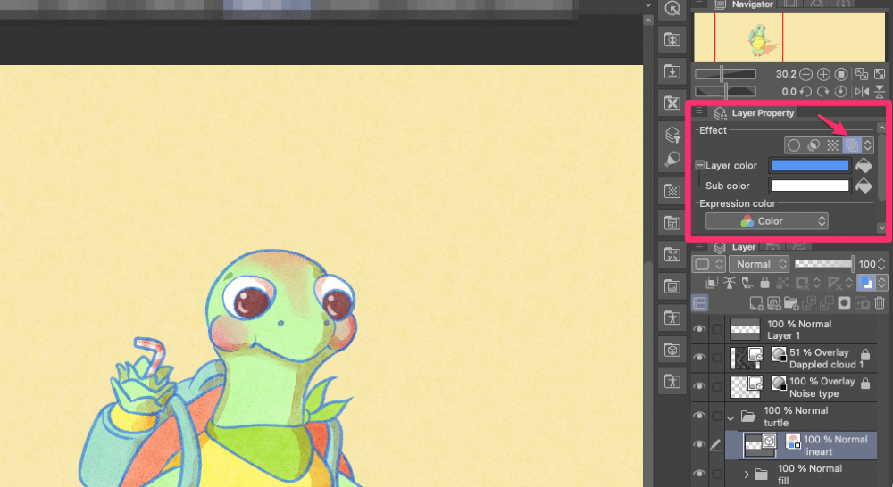Open the material folder icon marked with X
Viewport: 893px width, 487px height.
pyautogui.click(x=672, y=103)
